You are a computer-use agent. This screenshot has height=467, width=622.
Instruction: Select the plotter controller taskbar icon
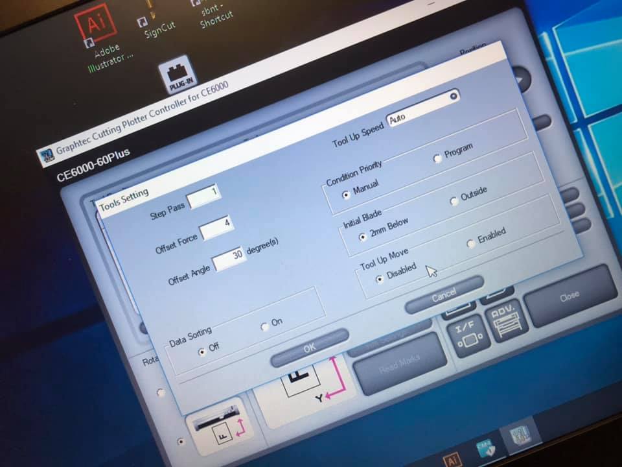pos(520,434)
